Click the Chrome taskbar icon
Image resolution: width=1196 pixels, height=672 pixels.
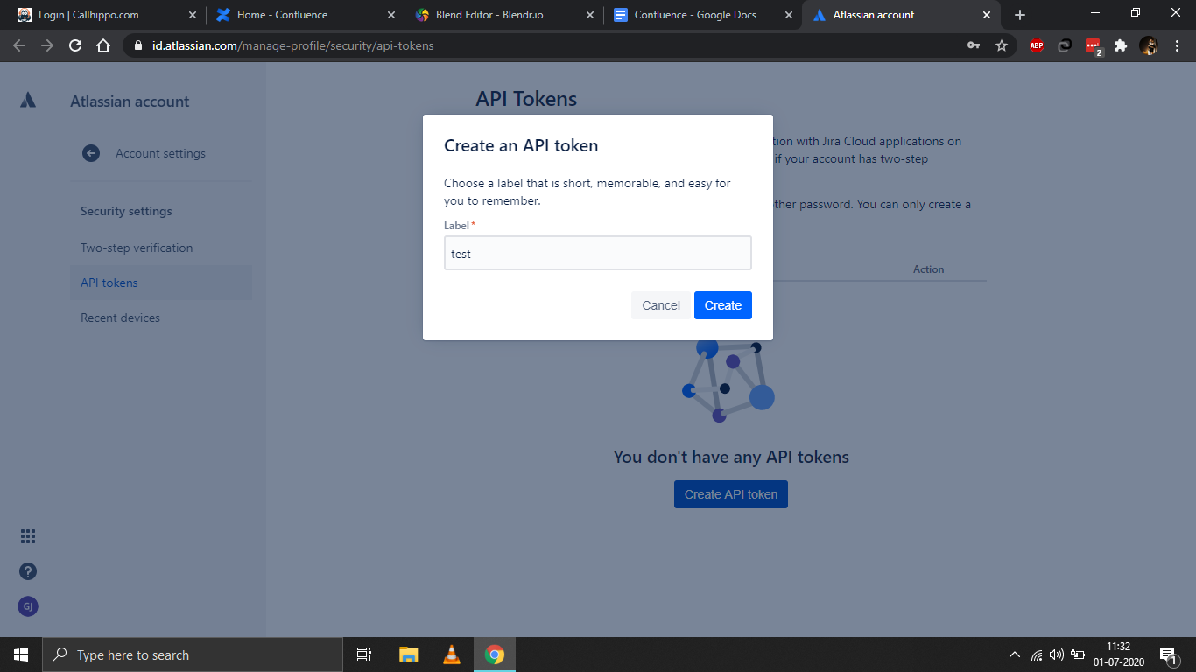click(x=495, y=654)
